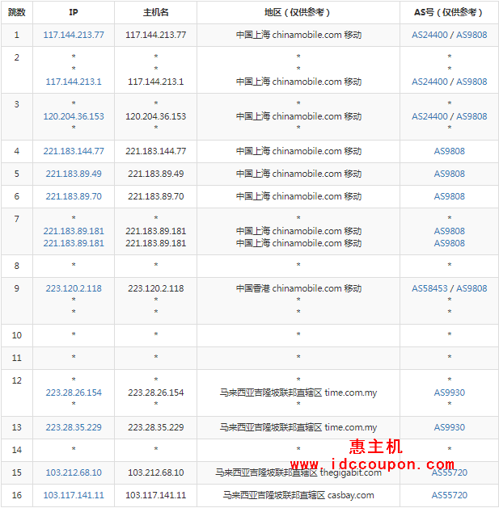Click the 221.183.144.77 IP link in hop 4
The width and height of the screenshot is (499, 508).
pos(74,151)
